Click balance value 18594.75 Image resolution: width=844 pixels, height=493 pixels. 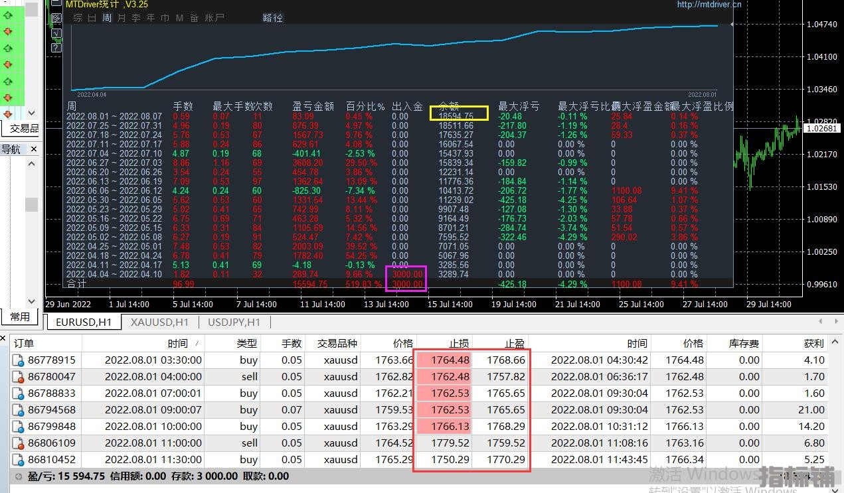click(x=456, y=116)
